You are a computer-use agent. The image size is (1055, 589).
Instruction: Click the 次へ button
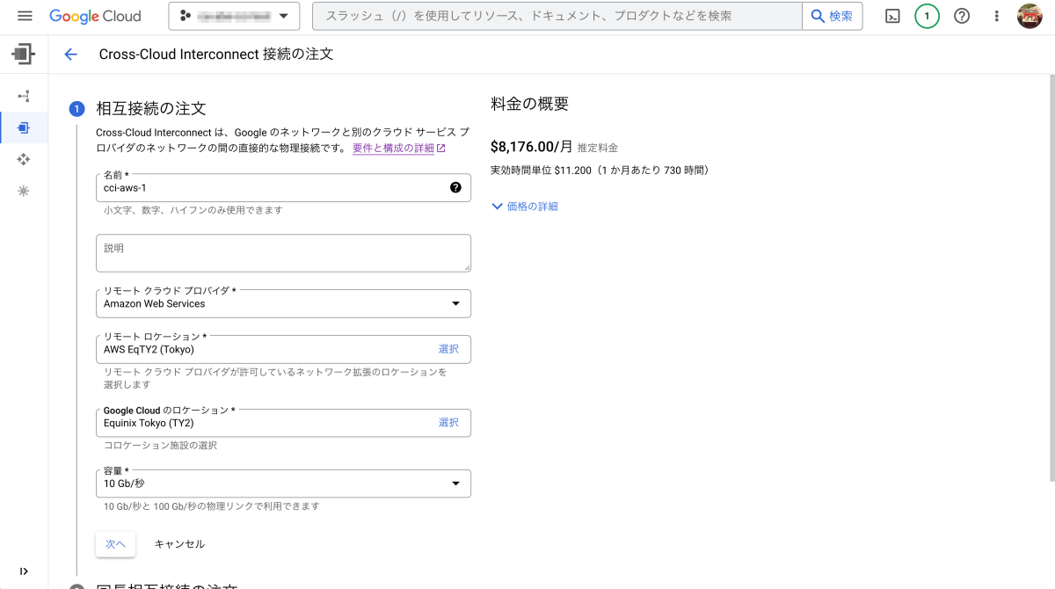(115, 544)
